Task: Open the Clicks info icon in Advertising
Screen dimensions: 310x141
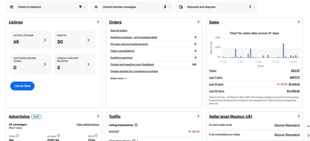Action: (x=17, y=136)
